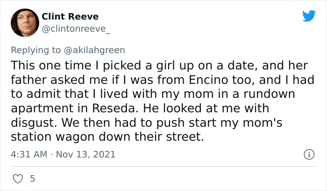Click the display name Clint Reeve
Screen dimensions: 327x191
[x=70, y=17]
